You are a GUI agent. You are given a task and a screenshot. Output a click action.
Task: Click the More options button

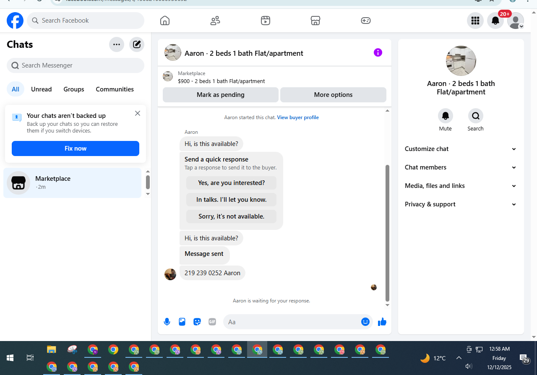(x=333, y=95)
